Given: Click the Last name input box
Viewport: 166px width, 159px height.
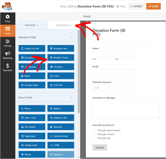Looking at the screenshot, I should coord(125,54).
